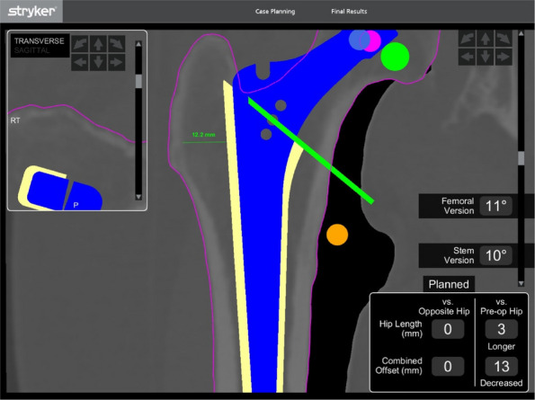Screen dimensions: 535x400
Task: Move implant left with main view arrow
Action: click(x=467, y=57)
